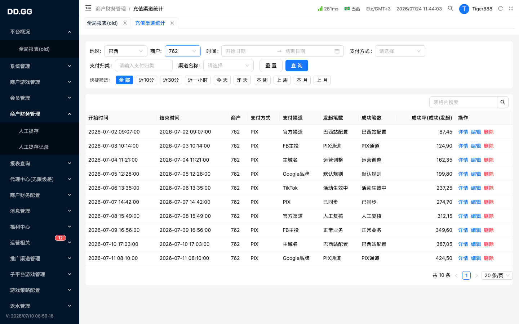Click the refresh icon beside Tiger888
Image resolution: width=519 pixels, height=324 pixels.
[500, 9]
